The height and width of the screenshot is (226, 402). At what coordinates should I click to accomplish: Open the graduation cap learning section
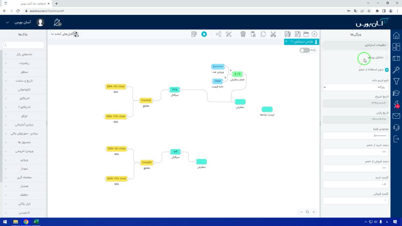click(396, 93)
